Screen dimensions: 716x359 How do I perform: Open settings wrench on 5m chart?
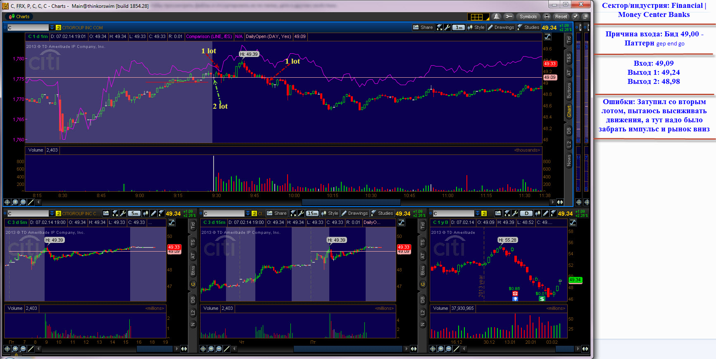pos(123,213)
